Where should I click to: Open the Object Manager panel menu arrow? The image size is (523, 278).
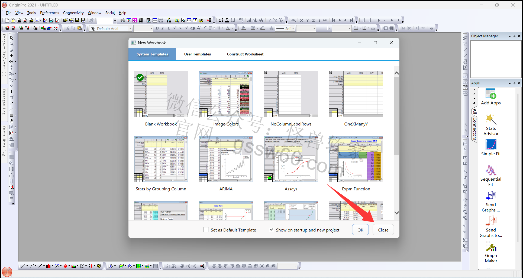tap(510, 36)
